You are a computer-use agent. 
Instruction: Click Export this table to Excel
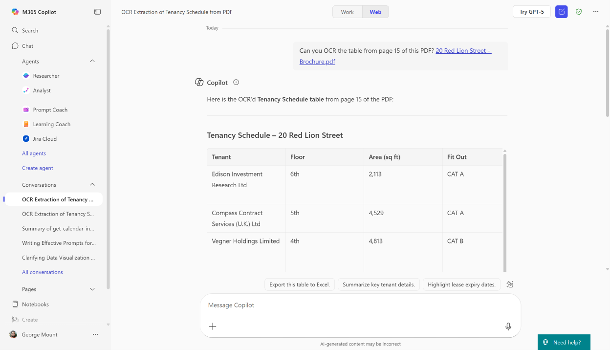coord(300,284)
